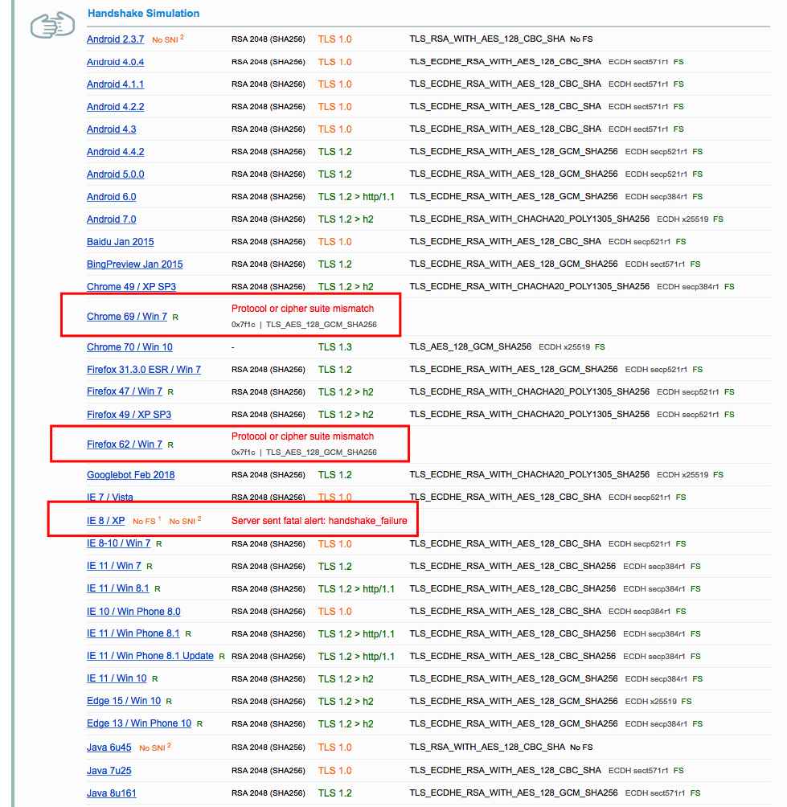Image resolution: width=787 pixels, height=807 pixels.
Task: Open the IE 10 / Win Phone 8.0 link
Action: tap(133, 612)
